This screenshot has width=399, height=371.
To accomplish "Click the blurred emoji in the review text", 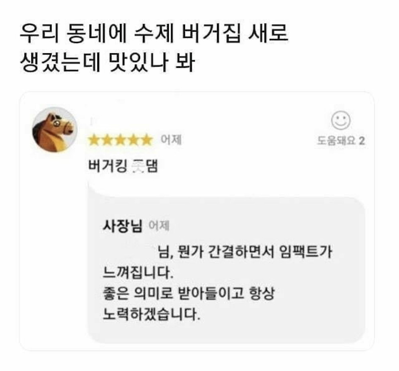I will (x=139, y=166).
